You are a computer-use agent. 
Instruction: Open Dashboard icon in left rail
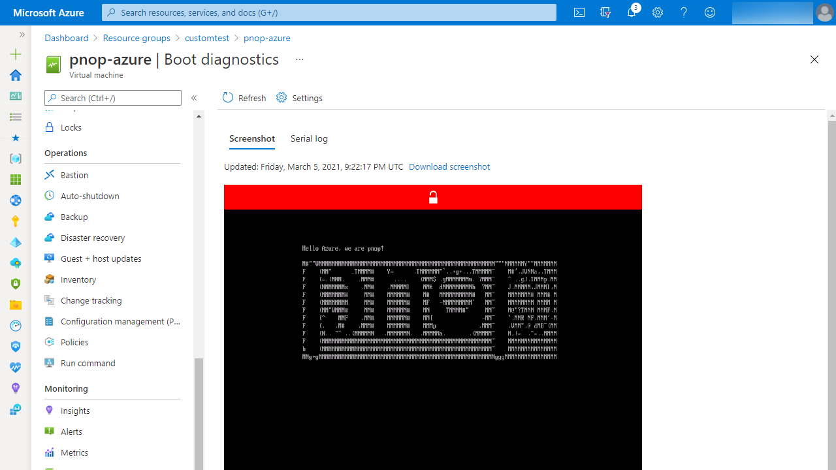coord(16,96)
